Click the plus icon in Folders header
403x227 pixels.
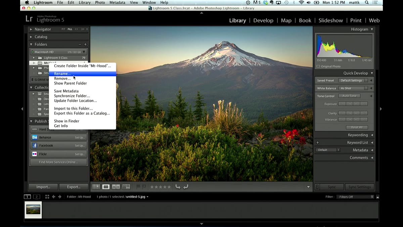[86, 44]
